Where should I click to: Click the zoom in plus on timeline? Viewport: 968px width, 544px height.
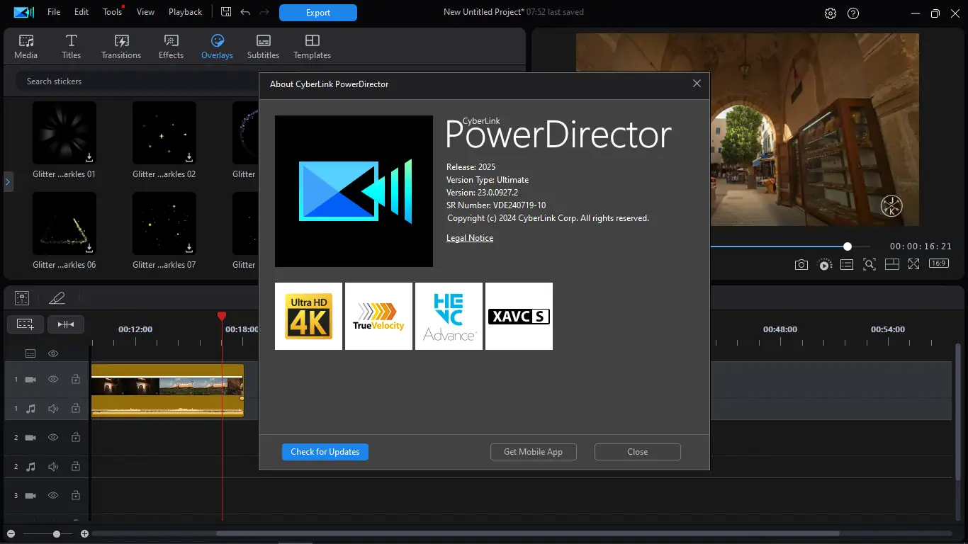click(84, 533)
